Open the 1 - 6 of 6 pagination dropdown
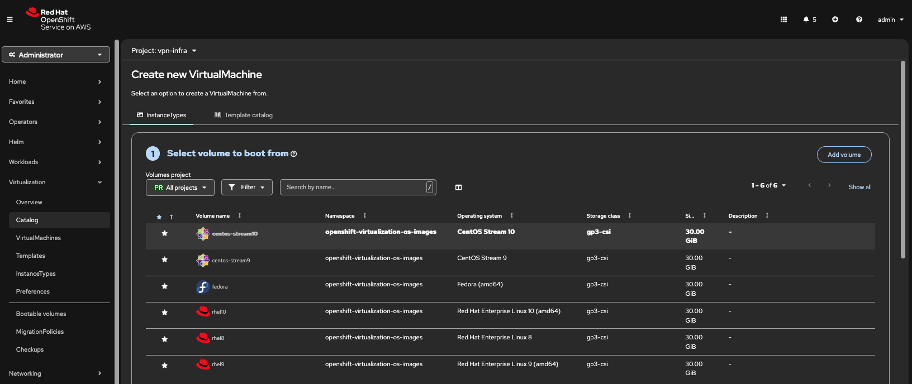This screenshot has width=912, height=384. 768,185
